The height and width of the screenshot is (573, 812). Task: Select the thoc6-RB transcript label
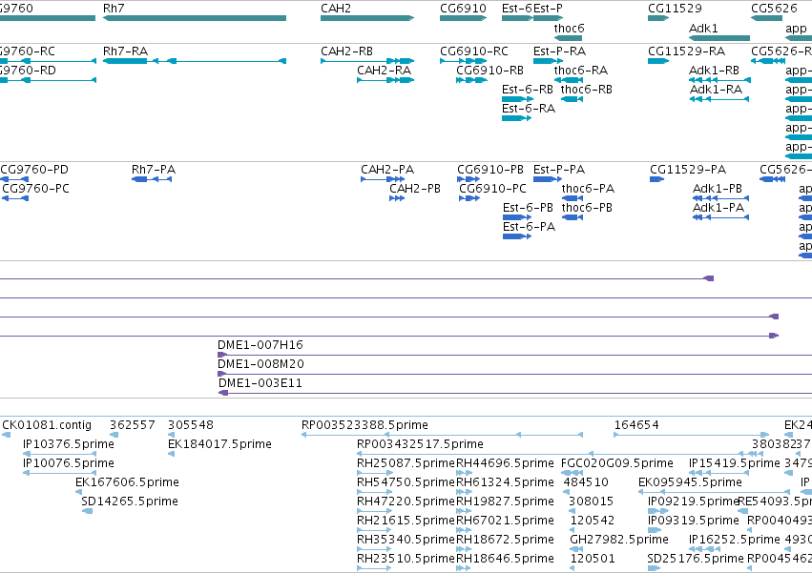point(586,89)
